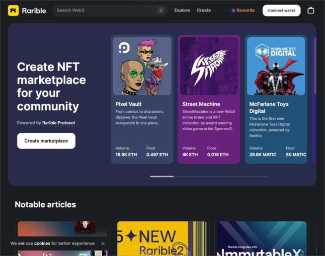Open the Create menu
Viewport: 325px width, 256px height.
pos(204,10)
